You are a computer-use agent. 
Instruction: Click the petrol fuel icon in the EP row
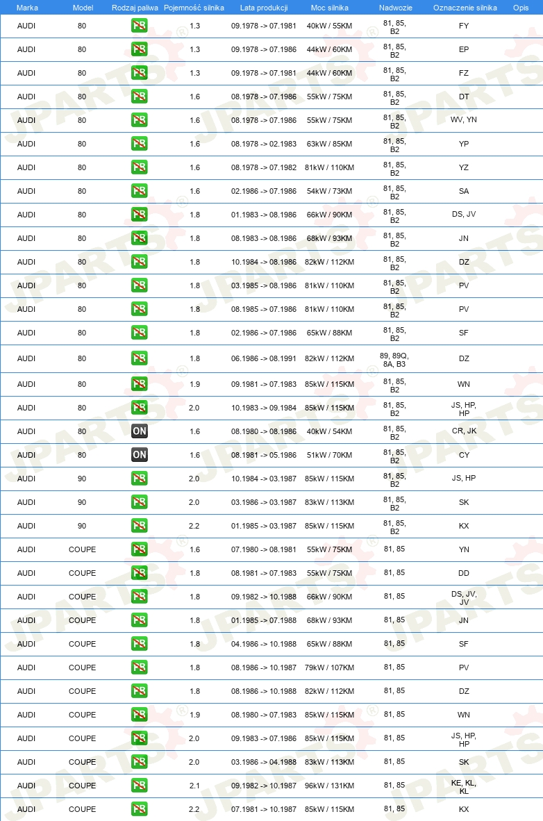pyautogui.click(x=140, y=49)
